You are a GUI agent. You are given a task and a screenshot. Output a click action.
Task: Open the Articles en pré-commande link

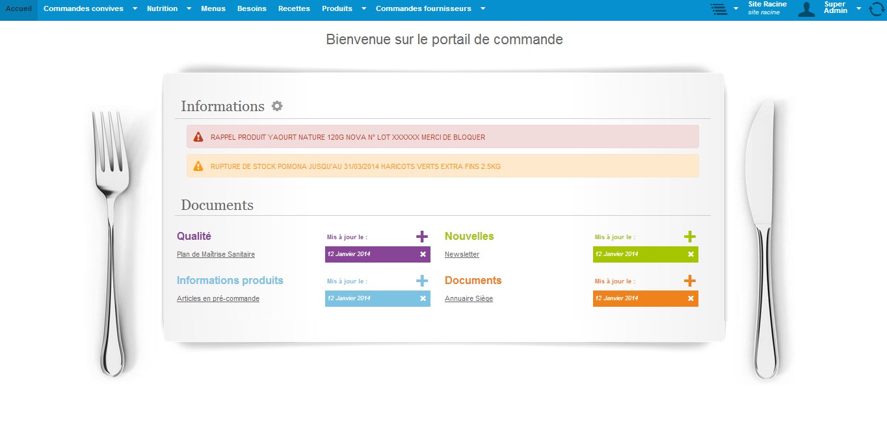pos(218,298)
